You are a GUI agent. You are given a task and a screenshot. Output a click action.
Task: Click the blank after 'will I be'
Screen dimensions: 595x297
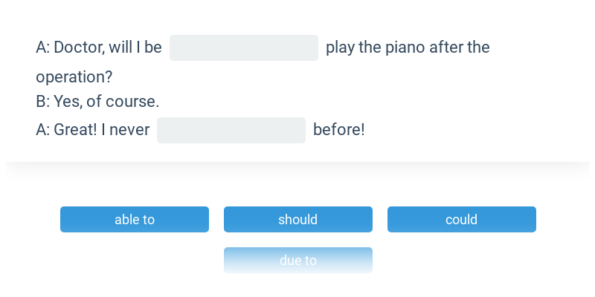click(x=244, y=48)
